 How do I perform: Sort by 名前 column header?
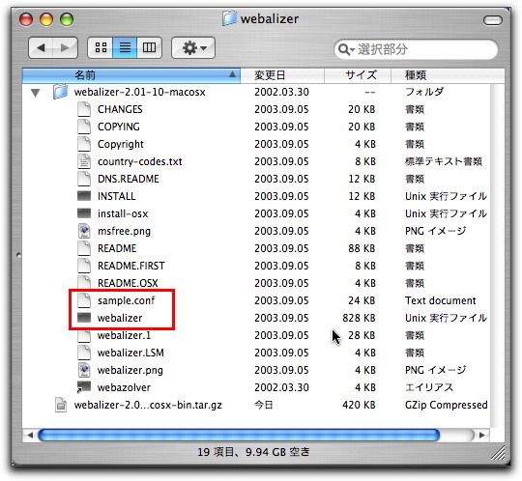[x=131, y=75]
